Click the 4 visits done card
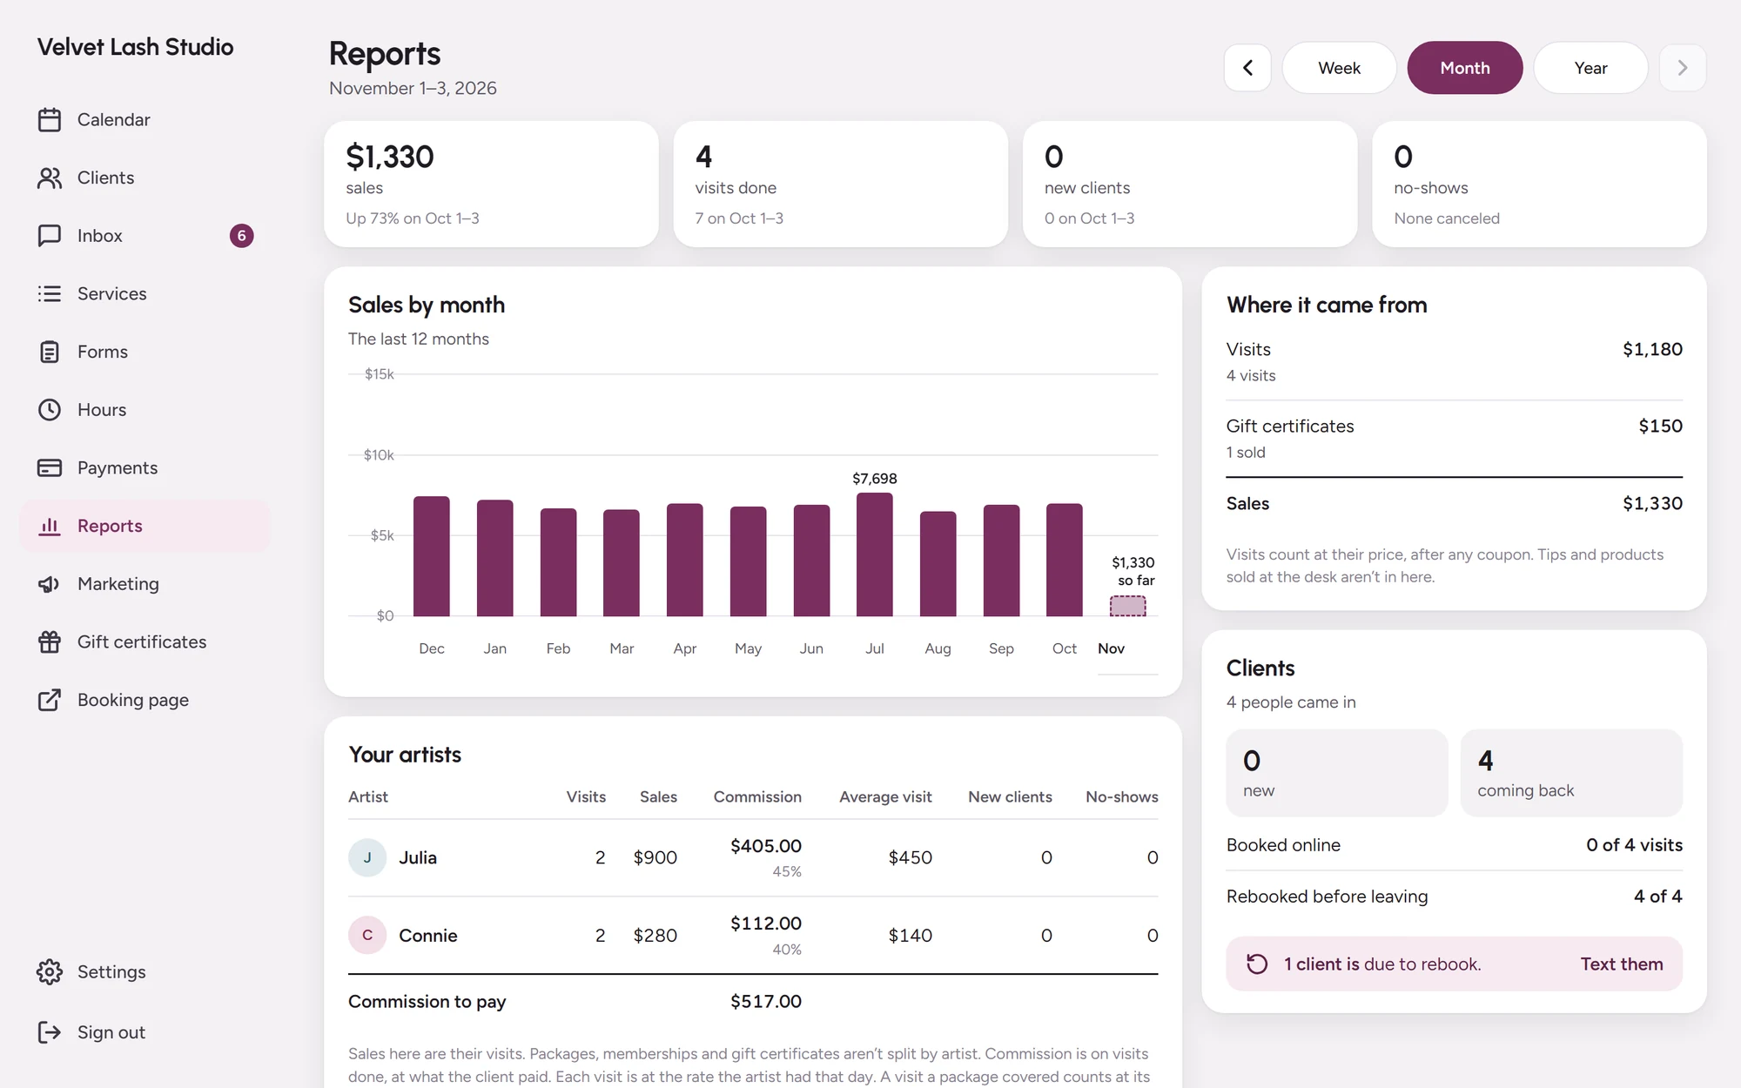The image size is (1741, 1088). [840, 184]
